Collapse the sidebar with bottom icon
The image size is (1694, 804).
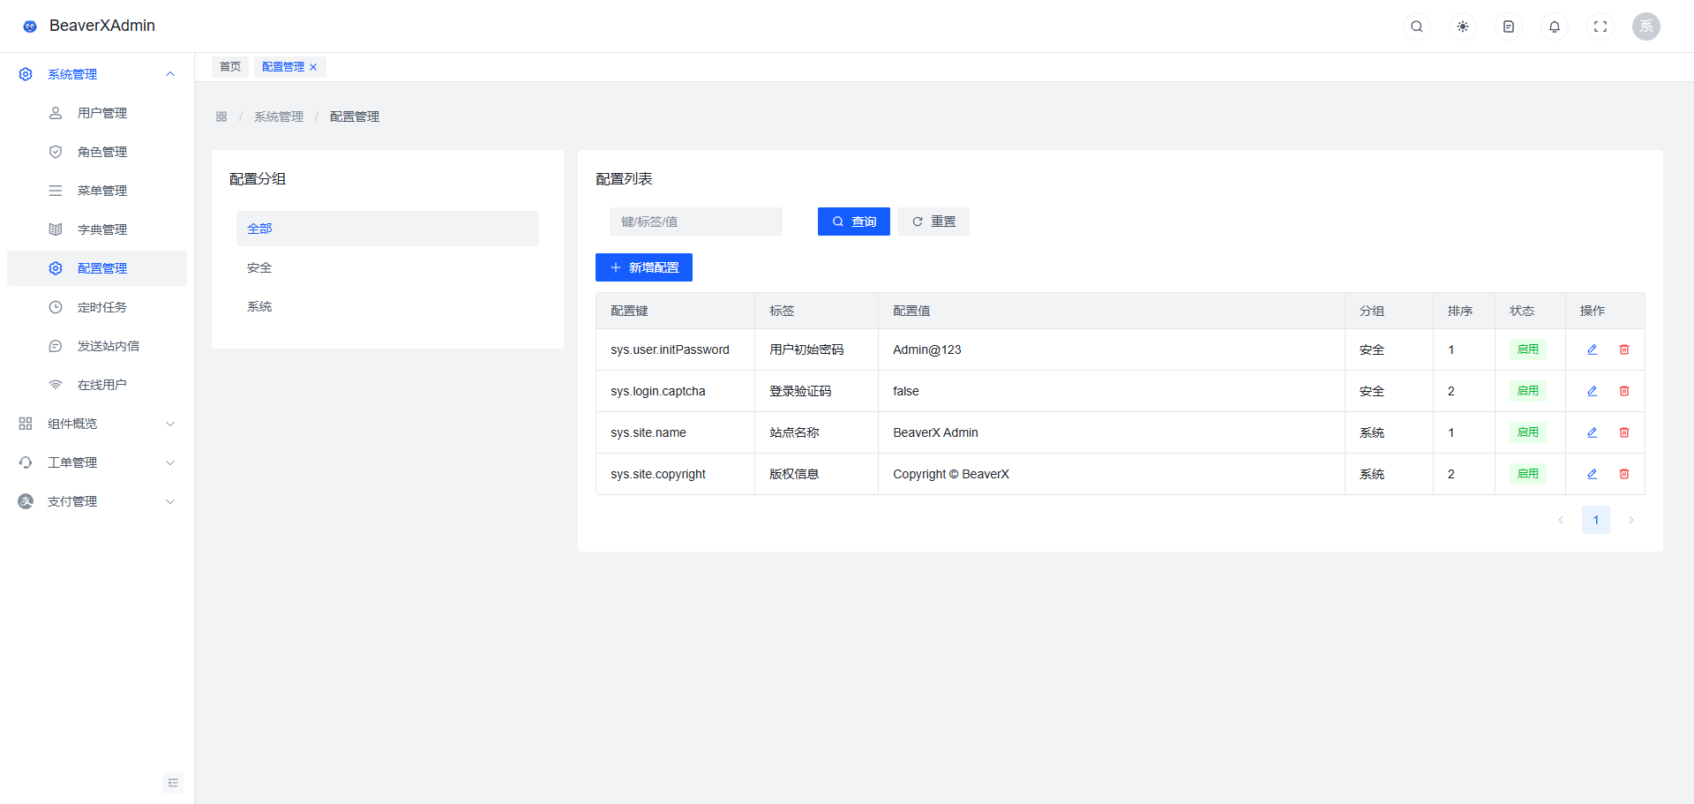[173, 783]
